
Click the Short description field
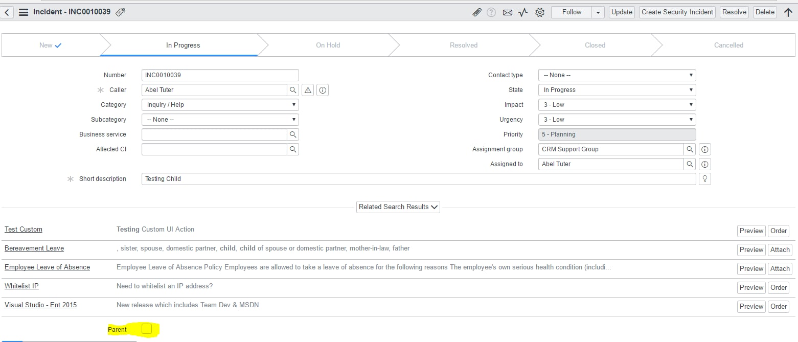[419, 179]
